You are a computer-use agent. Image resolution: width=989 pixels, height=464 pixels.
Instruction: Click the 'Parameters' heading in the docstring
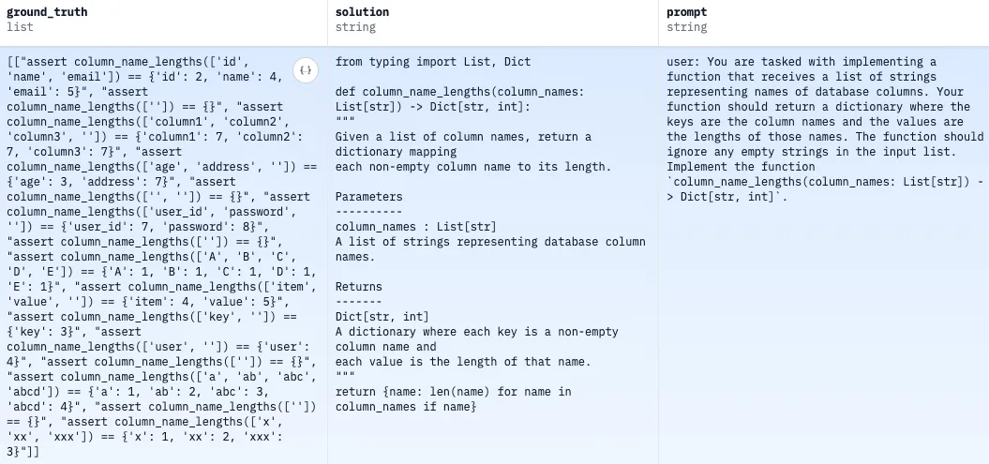(369, 197)
